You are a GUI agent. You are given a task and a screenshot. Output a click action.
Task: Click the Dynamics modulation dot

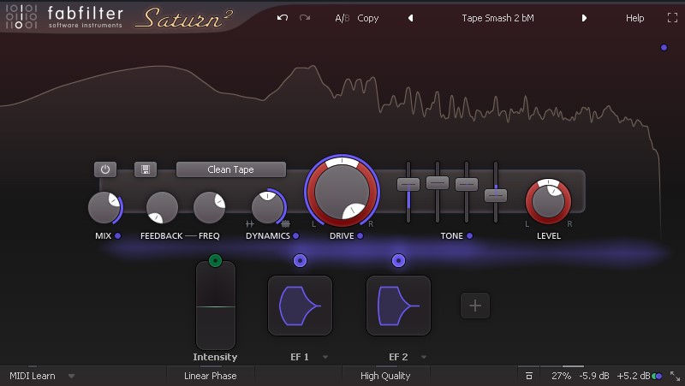coord(295,235)
